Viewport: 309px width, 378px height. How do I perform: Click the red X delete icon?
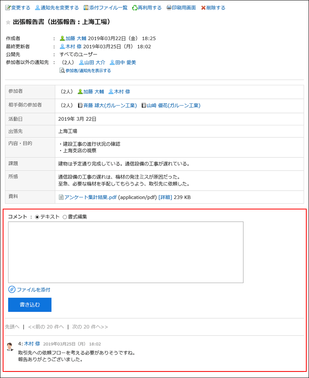click(203, 8)
